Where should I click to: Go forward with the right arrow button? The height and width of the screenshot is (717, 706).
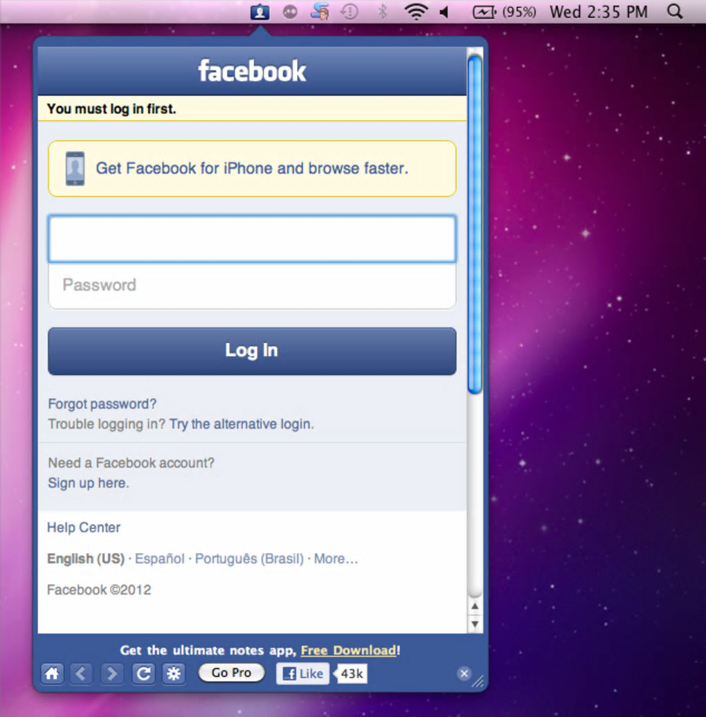click(112, 673)
